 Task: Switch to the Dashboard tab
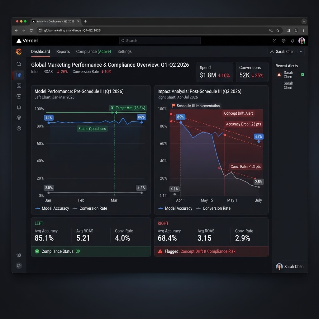click(x=40, y=51)
